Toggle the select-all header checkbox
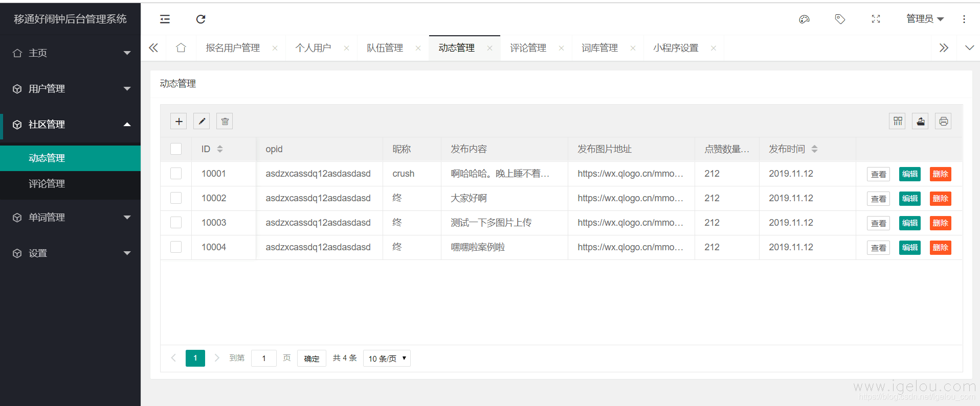 click(x=176, y=149)
